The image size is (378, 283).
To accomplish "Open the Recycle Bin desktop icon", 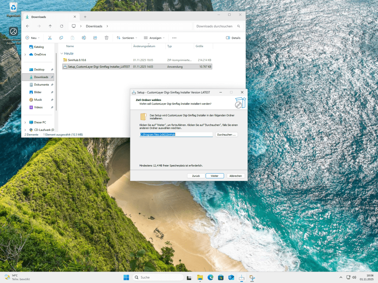I will point(13,8).
